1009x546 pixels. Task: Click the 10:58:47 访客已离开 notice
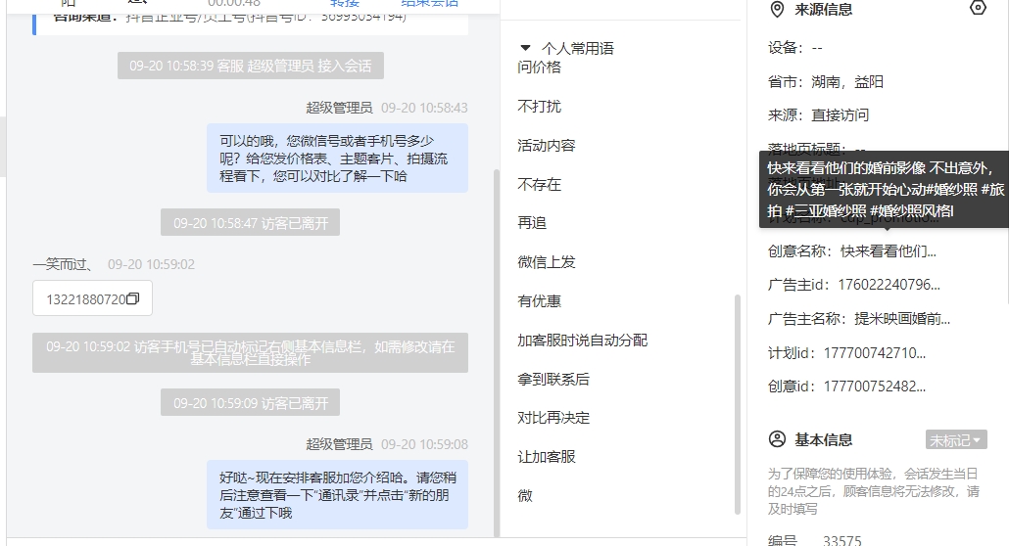251,222
